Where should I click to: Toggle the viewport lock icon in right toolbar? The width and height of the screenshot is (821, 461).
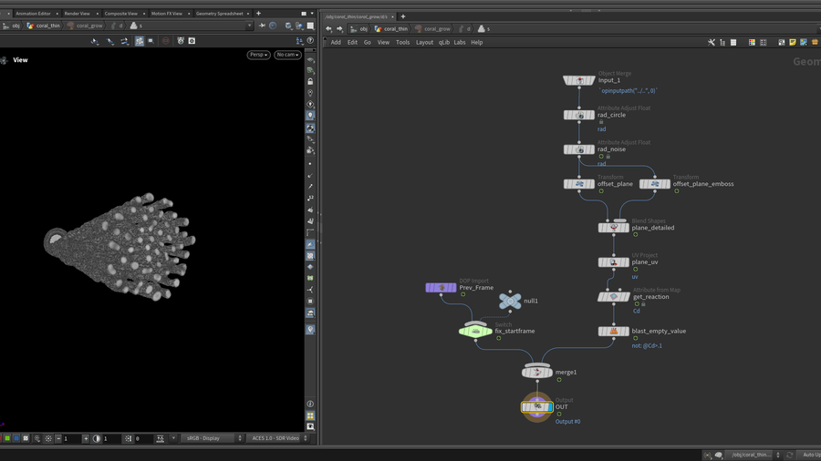point(310,81)
